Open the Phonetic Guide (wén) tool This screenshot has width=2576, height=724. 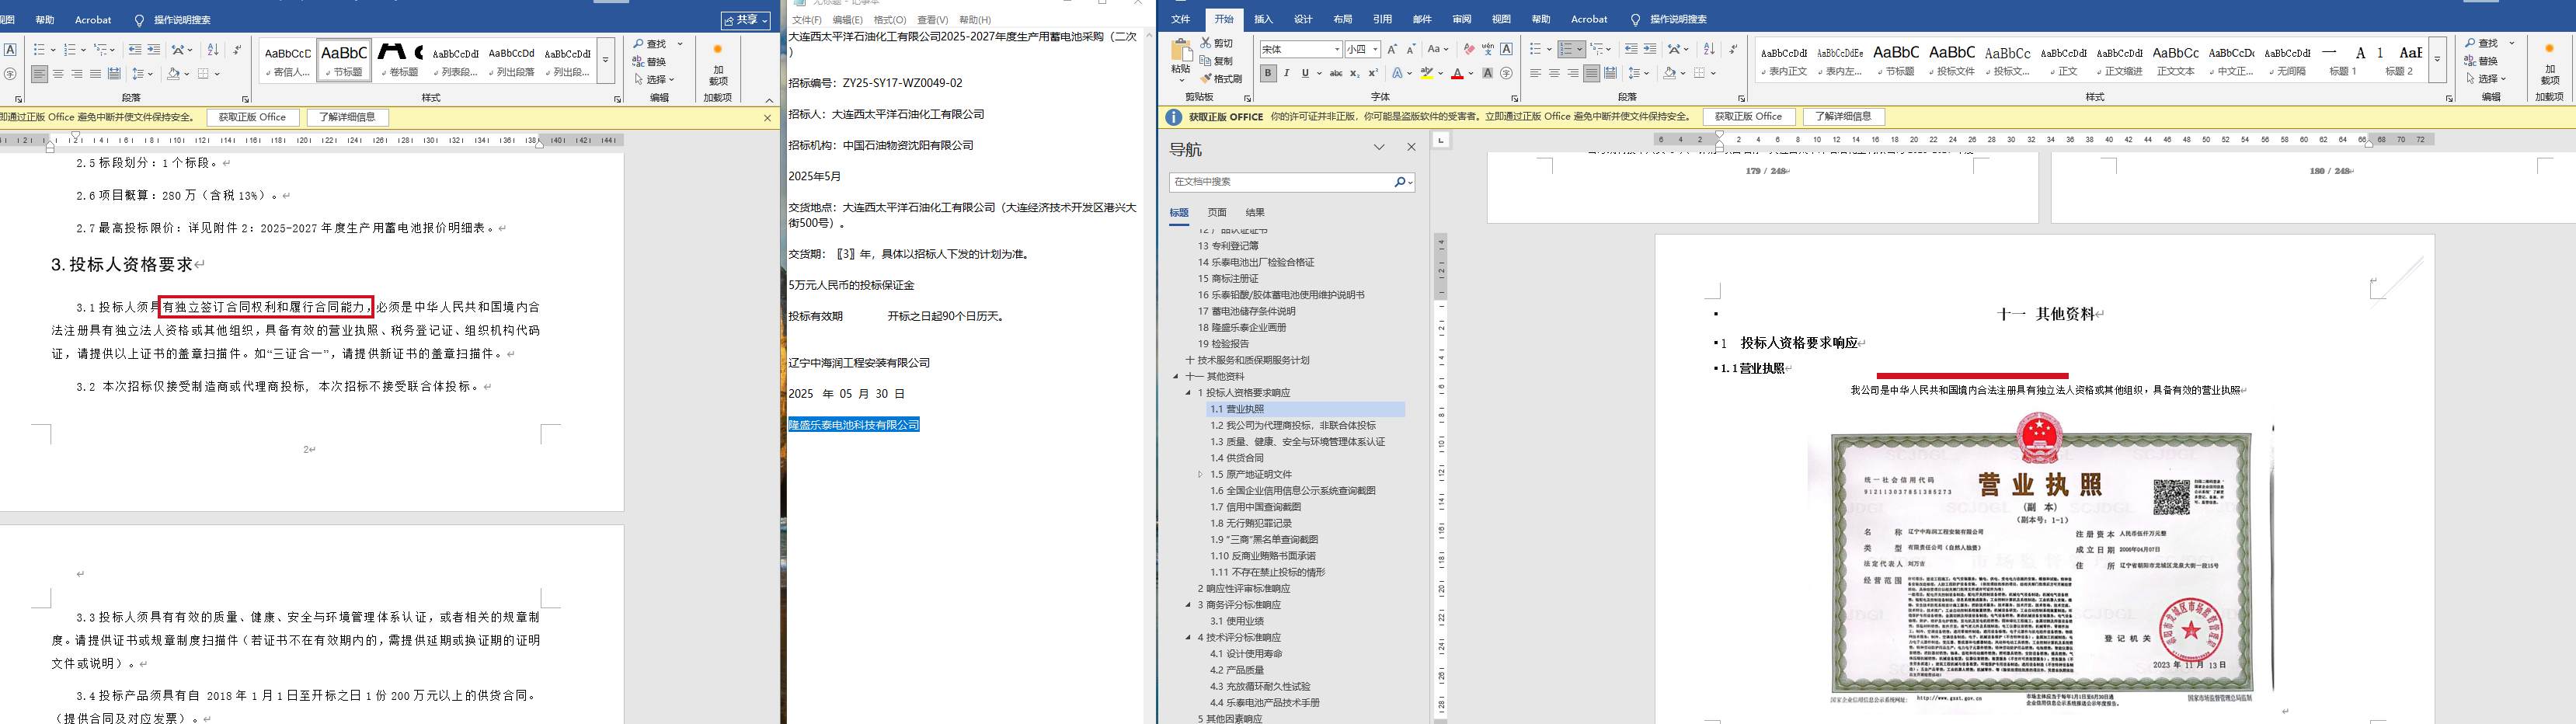[x=1488, y=49]
